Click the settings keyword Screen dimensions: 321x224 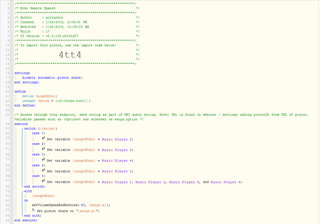pos(22,73)
